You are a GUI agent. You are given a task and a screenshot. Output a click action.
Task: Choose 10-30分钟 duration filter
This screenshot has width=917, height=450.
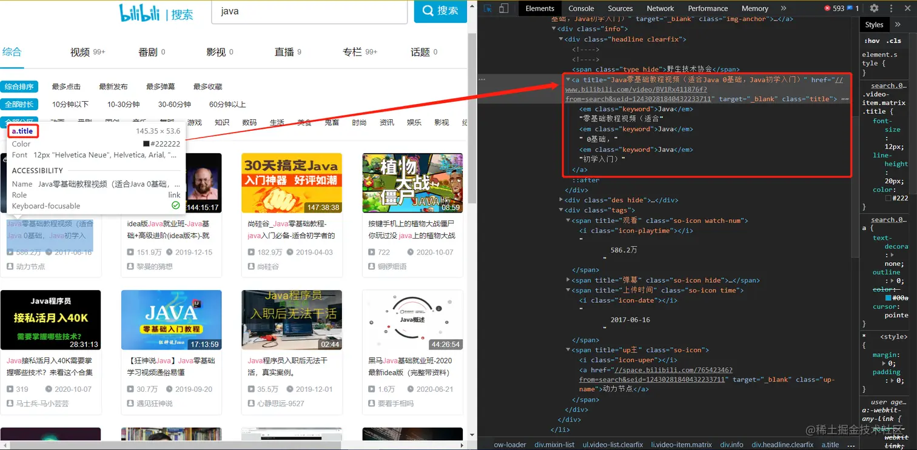pos(123,104)
